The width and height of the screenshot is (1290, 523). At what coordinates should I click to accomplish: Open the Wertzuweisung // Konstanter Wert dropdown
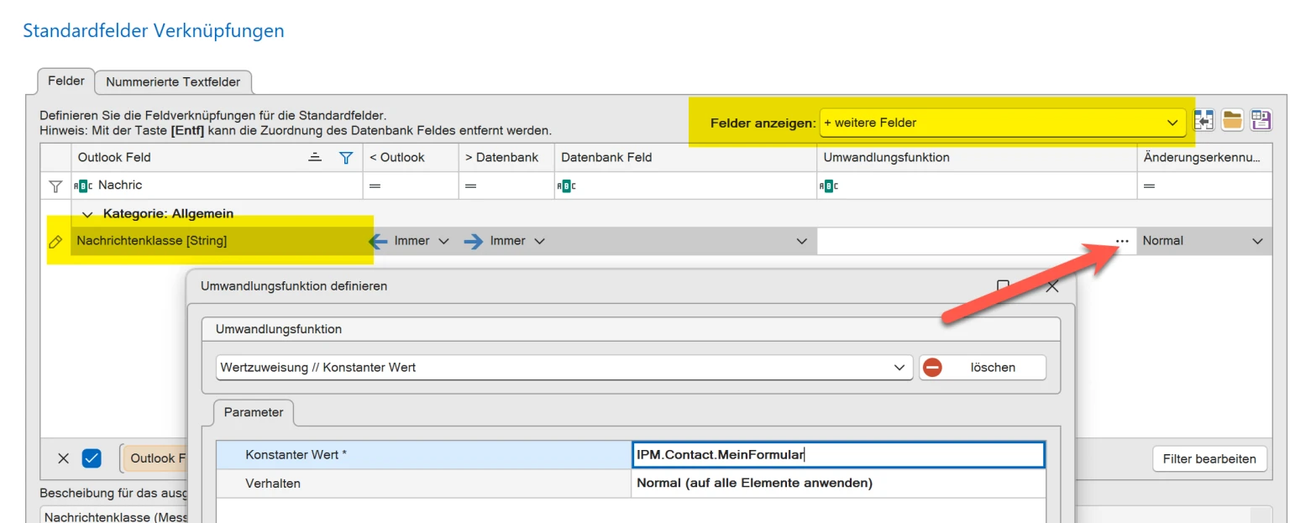click(900, 368)
